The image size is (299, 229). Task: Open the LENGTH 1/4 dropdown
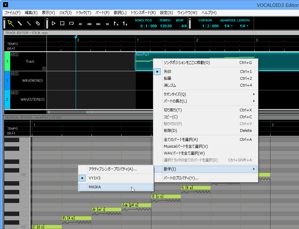click(x=244, y=26)
